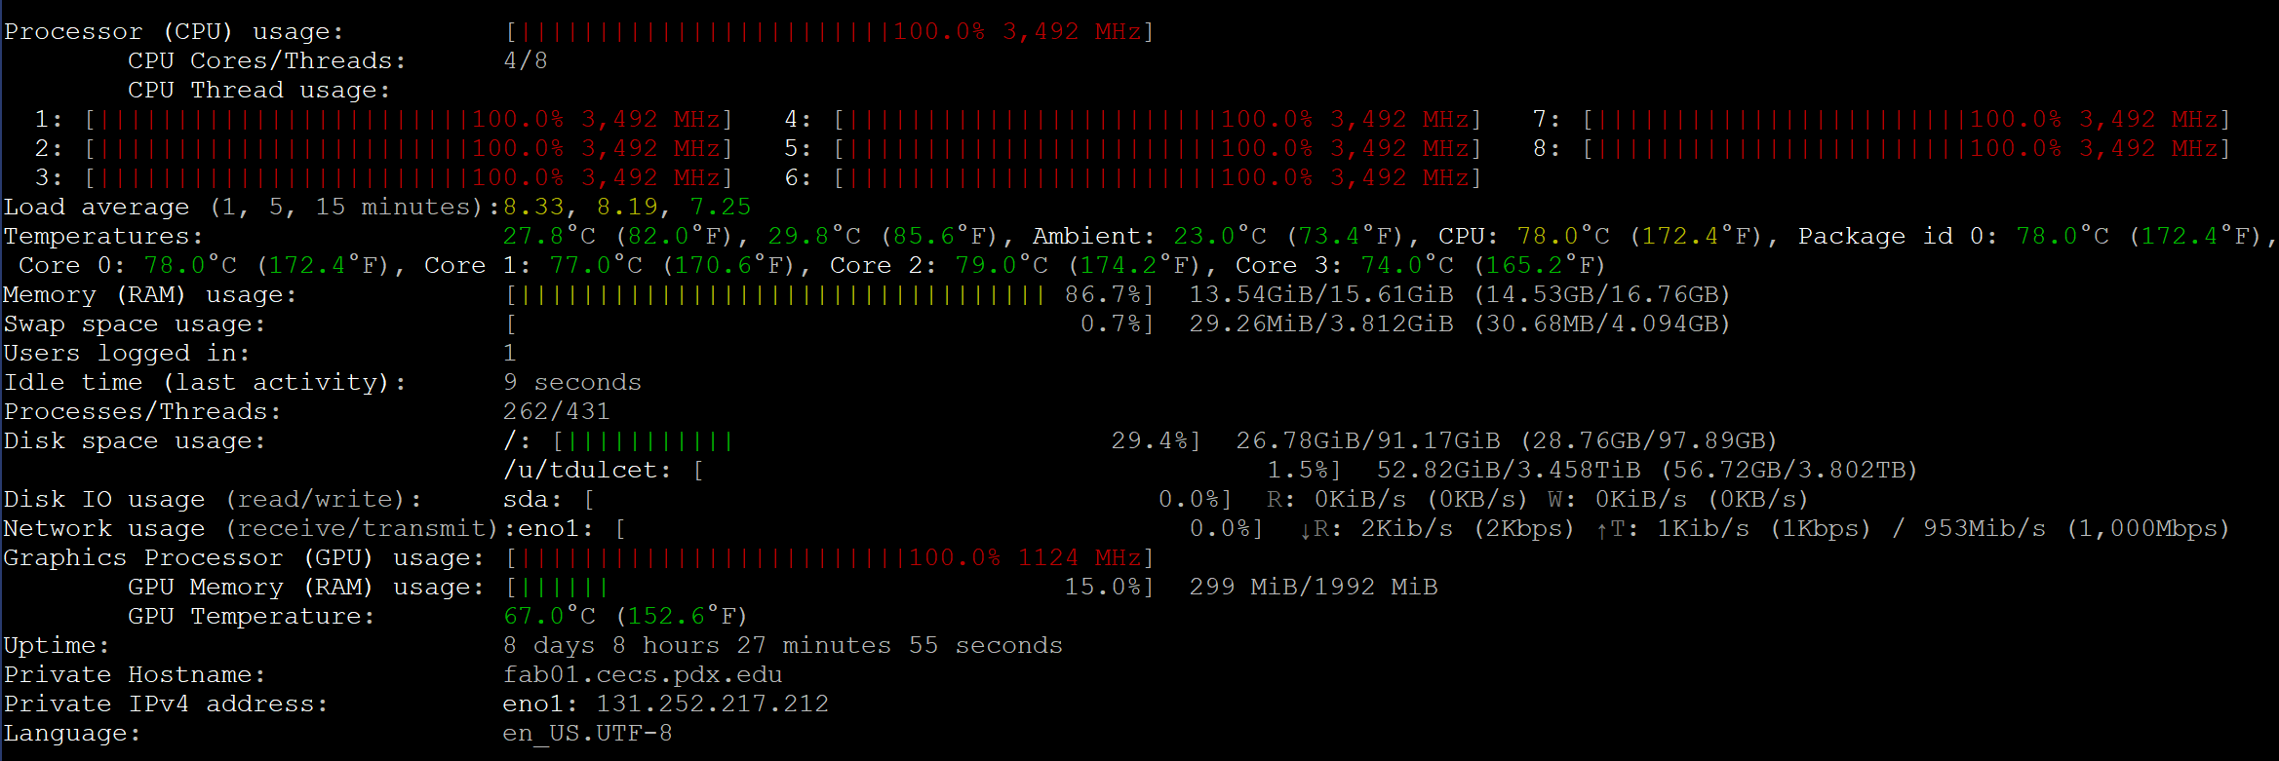Click thread 4 usage bar
The image size is (2279, 761).
(x=1158, y=119)
